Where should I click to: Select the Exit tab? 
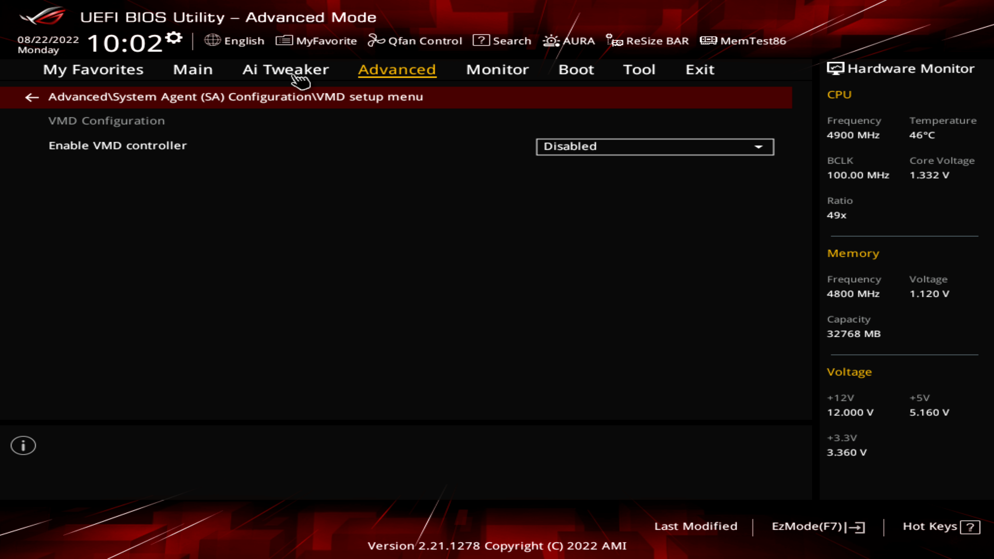tap(700, 69)
